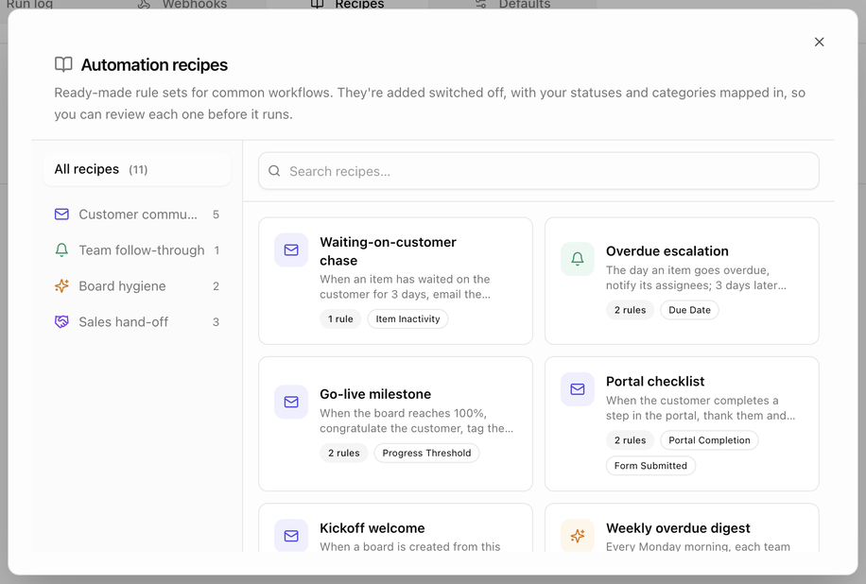Switch to the Run log tab behind dialog
The height and width of the screenshot is (584, 866).
click(x=29, y=5)
